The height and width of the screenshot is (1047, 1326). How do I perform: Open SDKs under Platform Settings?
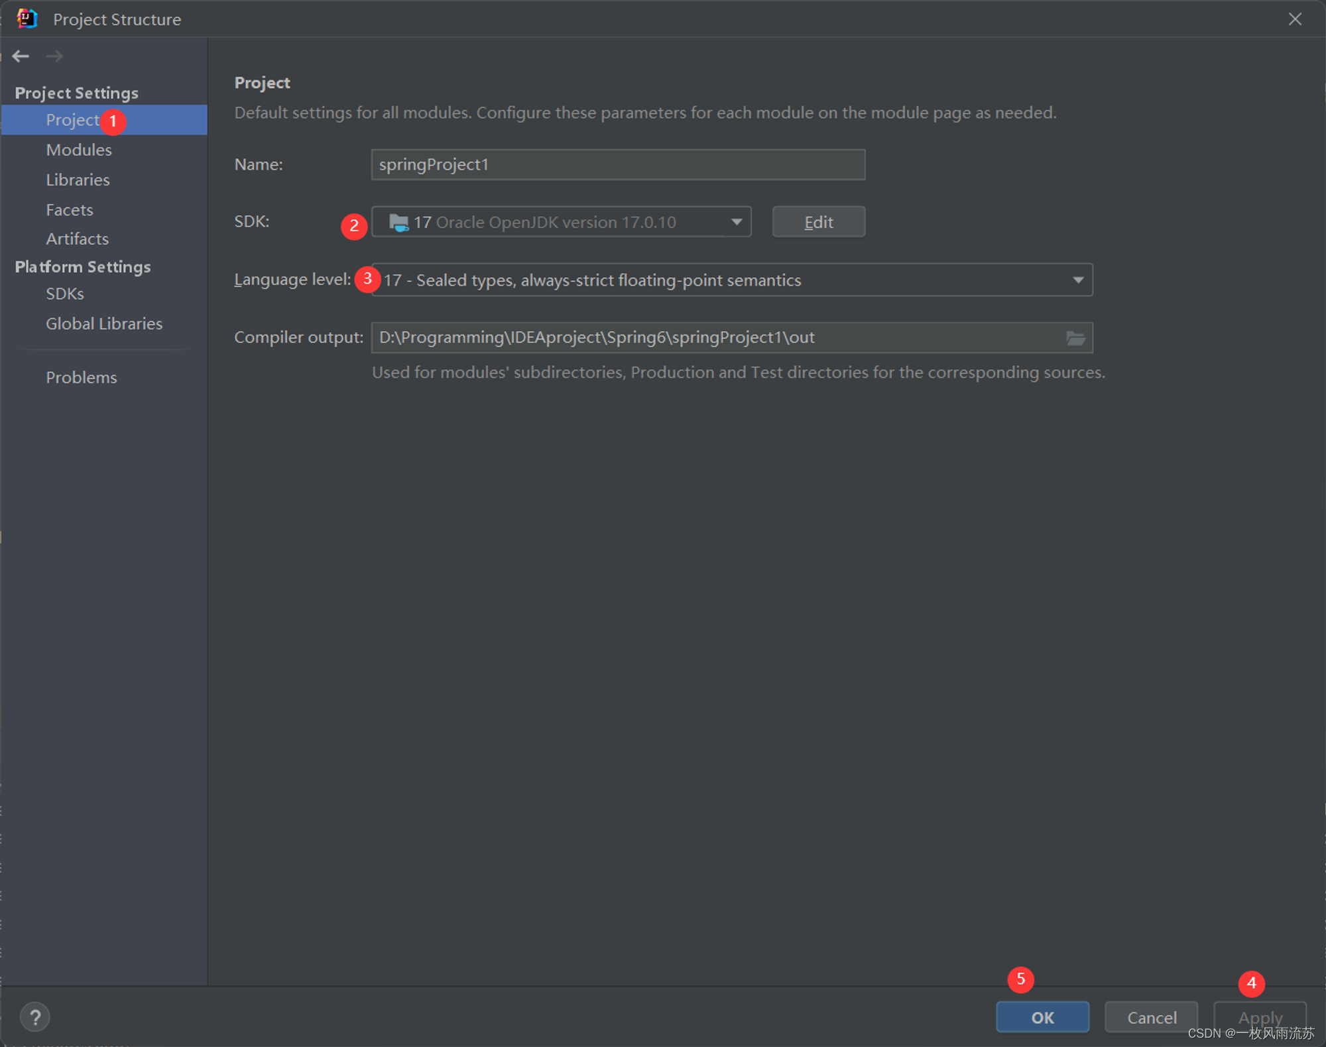pyautogui.click(x=65, y=294)
